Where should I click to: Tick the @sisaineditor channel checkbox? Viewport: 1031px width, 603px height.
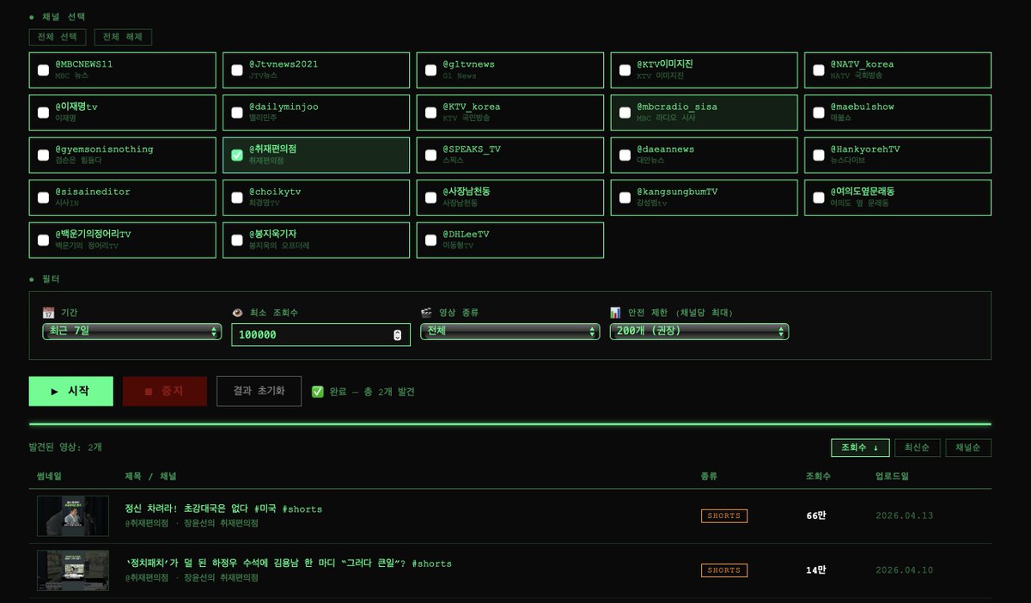click(x=43, y=198)
